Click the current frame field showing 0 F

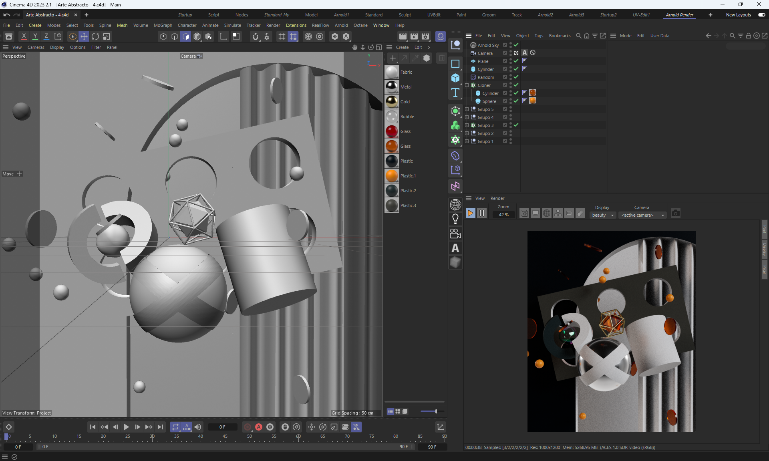click(x=222, y=427)
